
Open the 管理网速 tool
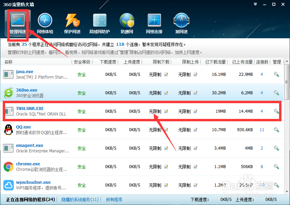(x=18, y=24)
